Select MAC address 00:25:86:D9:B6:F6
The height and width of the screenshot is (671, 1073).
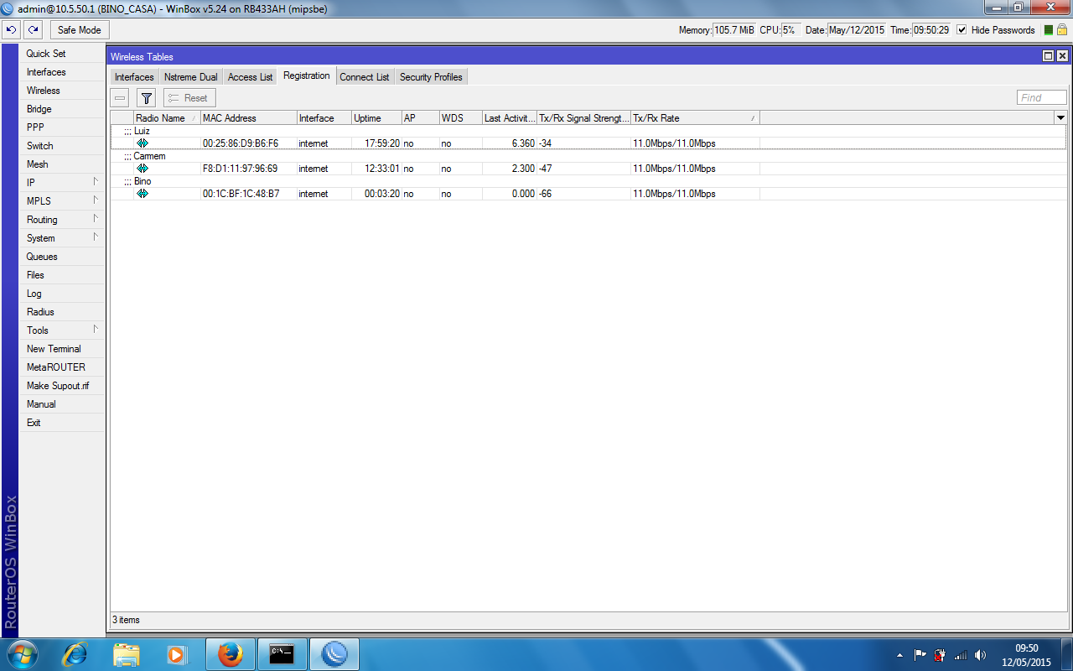click(x=241, y=143)
